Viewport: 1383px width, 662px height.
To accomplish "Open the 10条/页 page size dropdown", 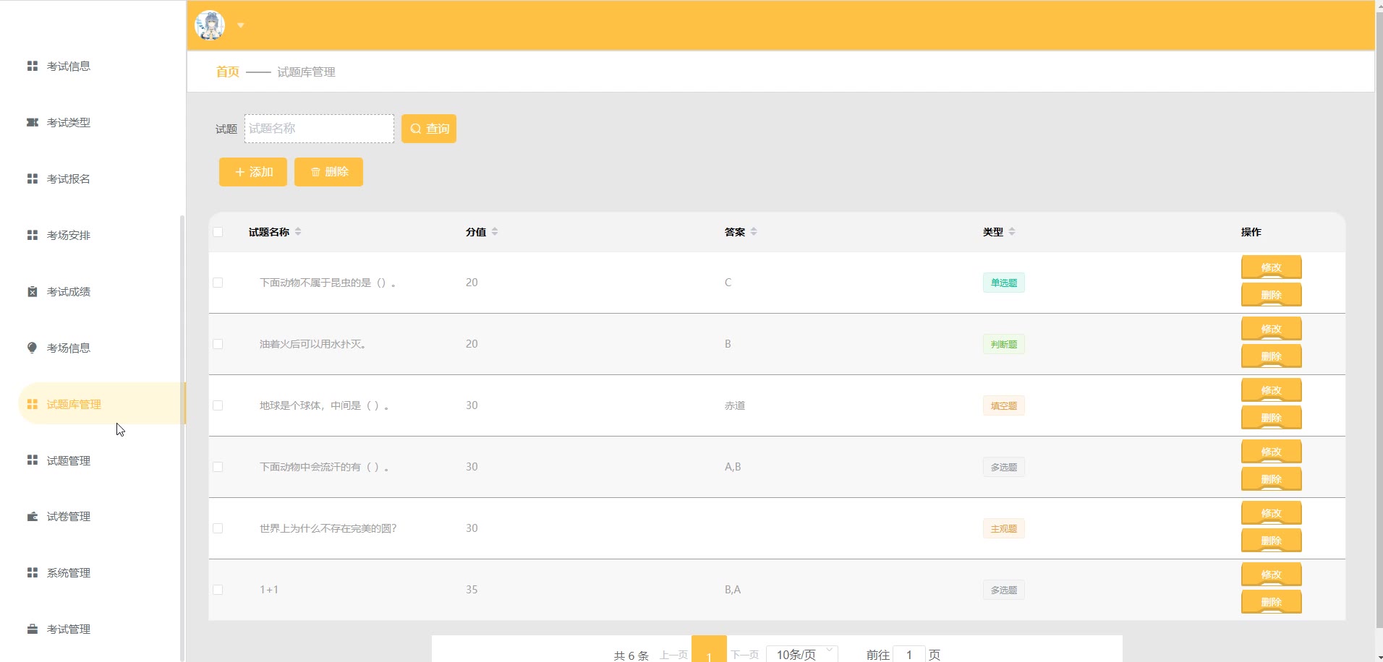I will 801,653.
